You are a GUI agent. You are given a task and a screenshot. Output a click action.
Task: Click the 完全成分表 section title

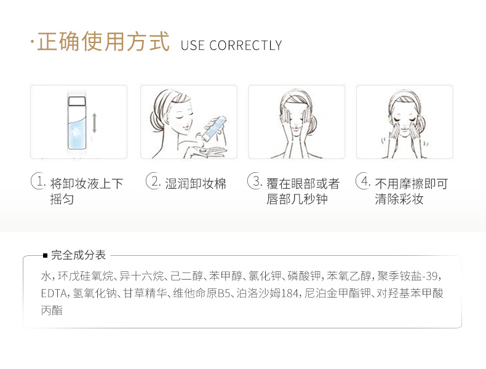(x=78, y=255)
